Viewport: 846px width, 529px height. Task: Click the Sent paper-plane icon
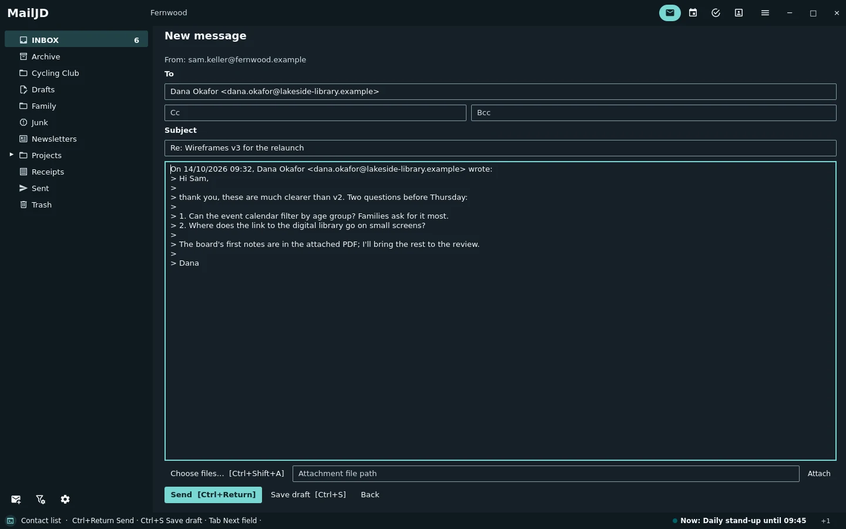[x=23, y=188]
